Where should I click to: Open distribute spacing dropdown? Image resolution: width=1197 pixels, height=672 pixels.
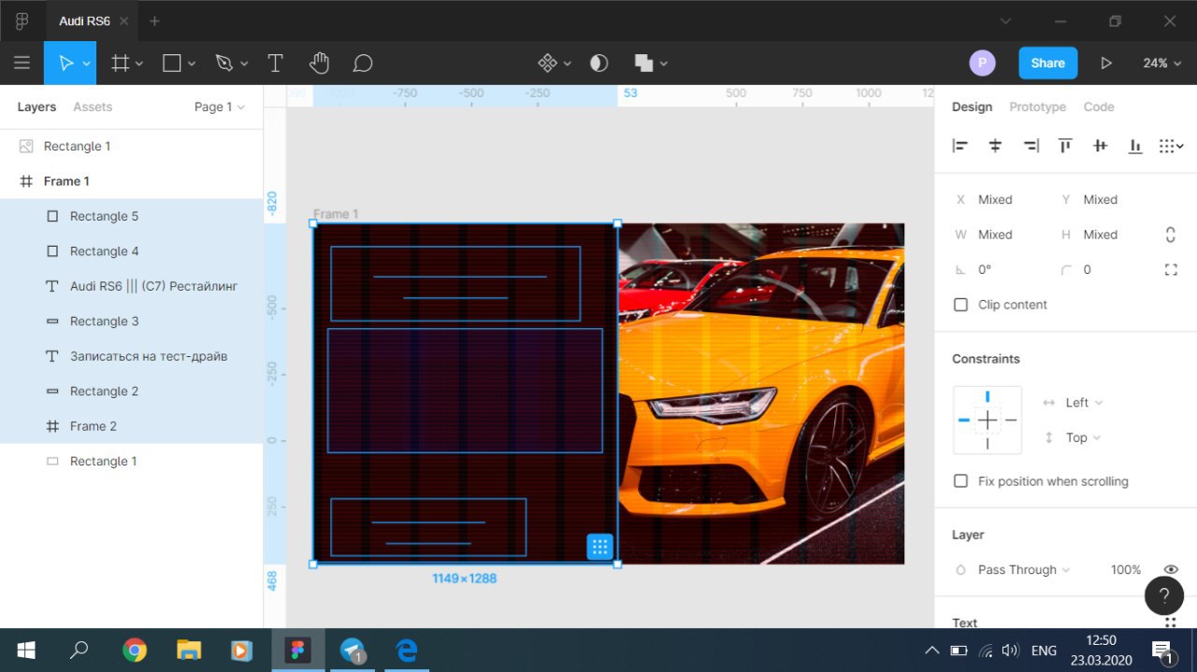point(1172,146)
